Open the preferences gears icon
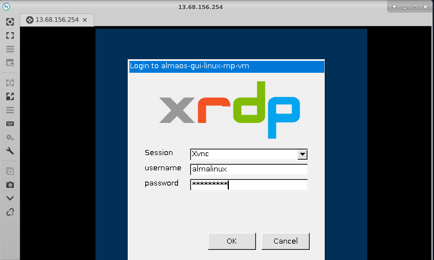 coord(10,137)
